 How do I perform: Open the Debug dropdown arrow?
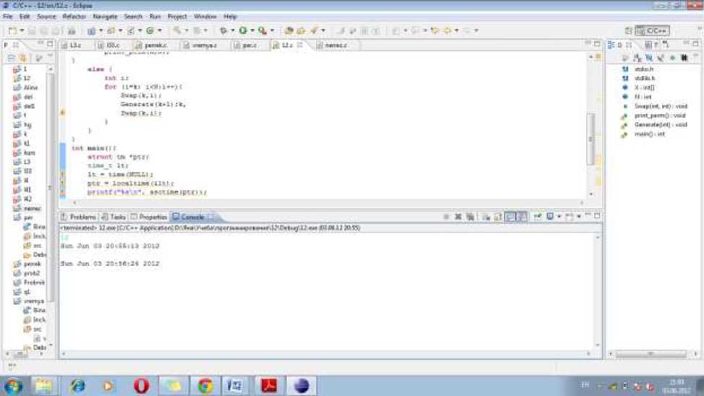pos(233,30)
